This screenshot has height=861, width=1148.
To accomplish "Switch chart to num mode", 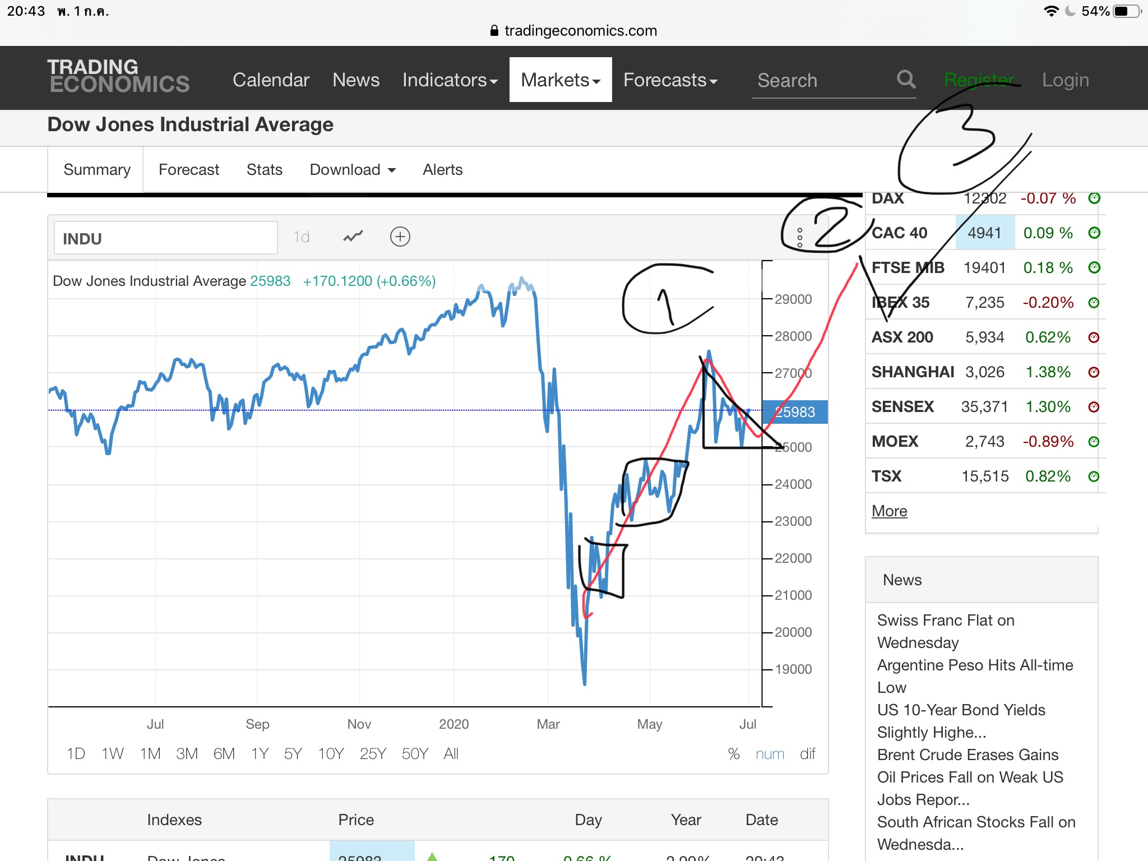I will (770, 754).
